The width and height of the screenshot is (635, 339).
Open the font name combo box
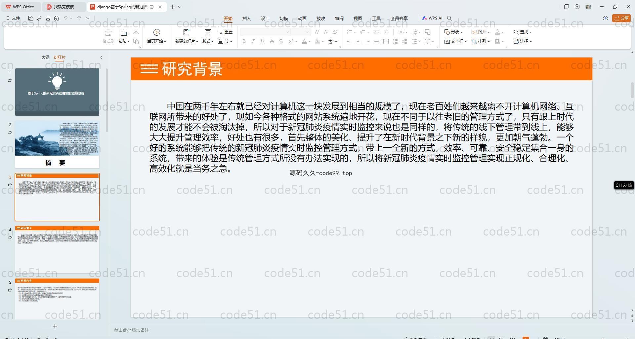265,32
